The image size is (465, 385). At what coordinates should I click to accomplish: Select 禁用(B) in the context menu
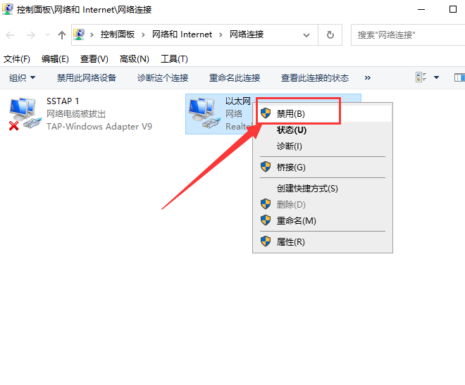(x=291, y=113)
